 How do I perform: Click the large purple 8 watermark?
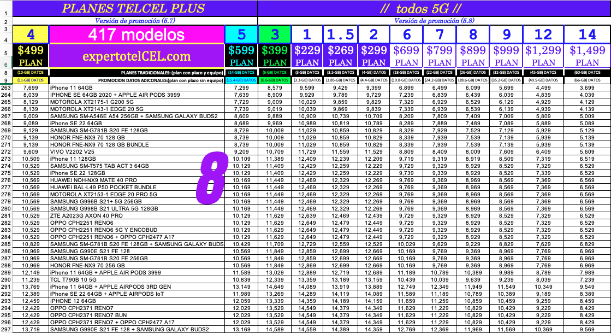212,178
